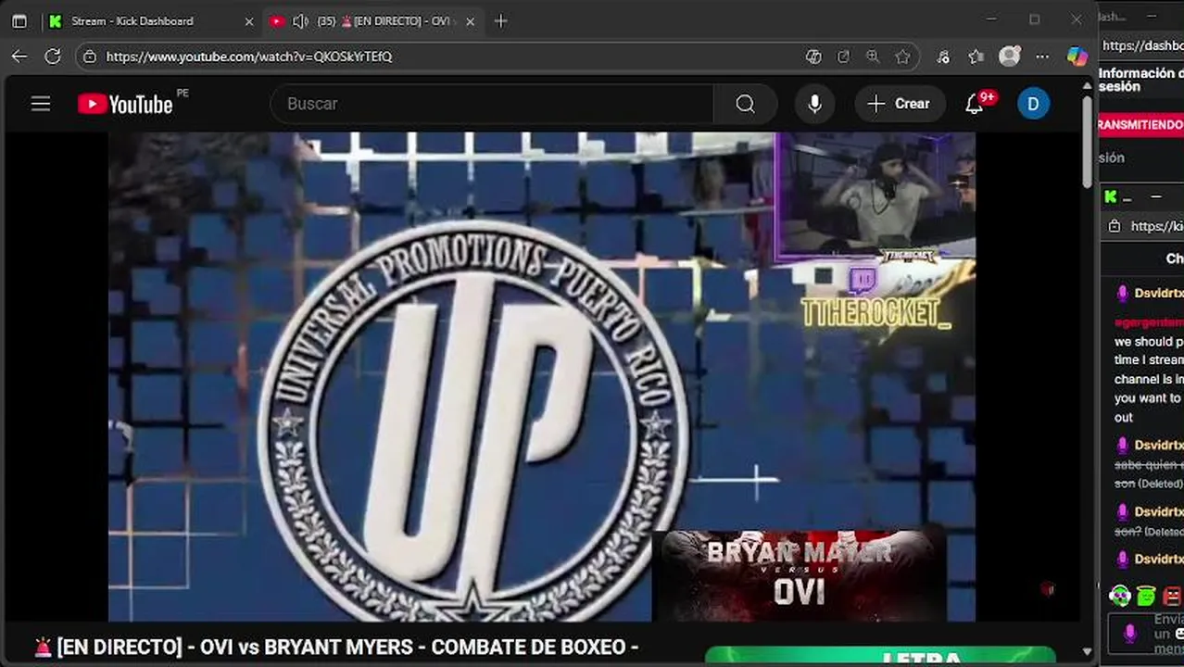
Task: Click the OVI vs BRYANT MYERS video title
Action: [336, 647]
